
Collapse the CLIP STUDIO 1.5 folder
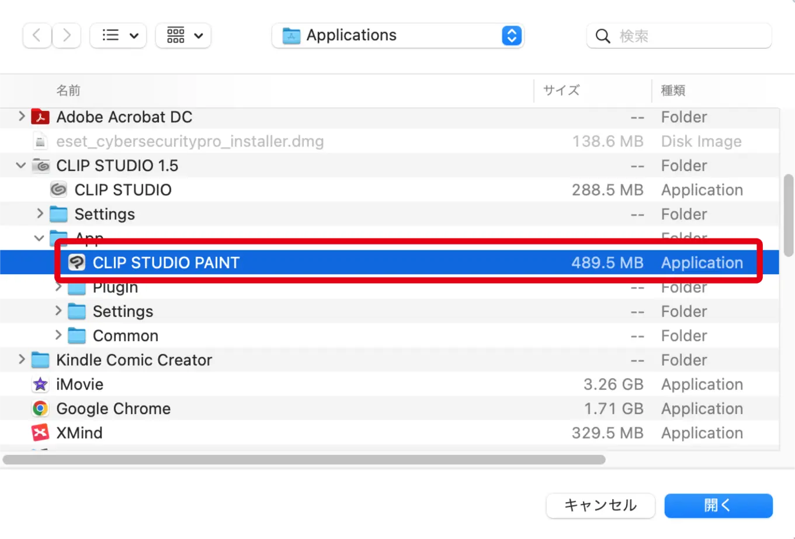coord(22,166)
